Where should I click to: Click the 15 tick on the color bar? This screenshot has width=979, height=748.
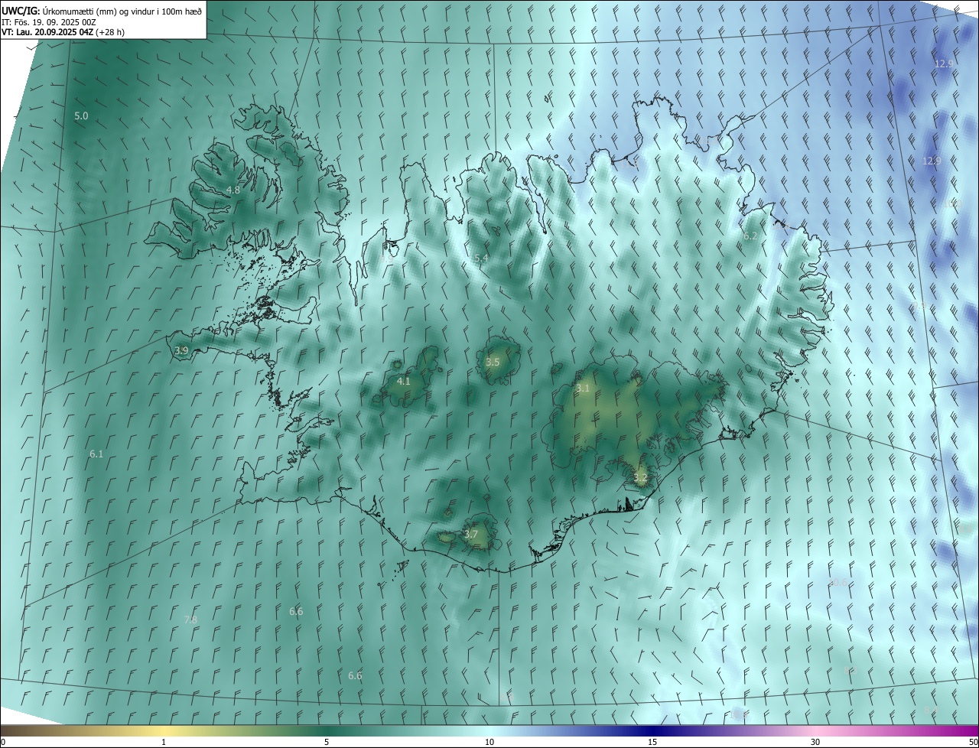[652, 742]
